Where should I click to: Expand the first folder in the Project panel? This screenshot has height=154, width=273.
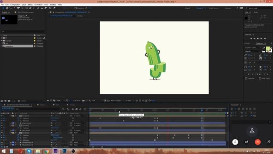point(1,38)
